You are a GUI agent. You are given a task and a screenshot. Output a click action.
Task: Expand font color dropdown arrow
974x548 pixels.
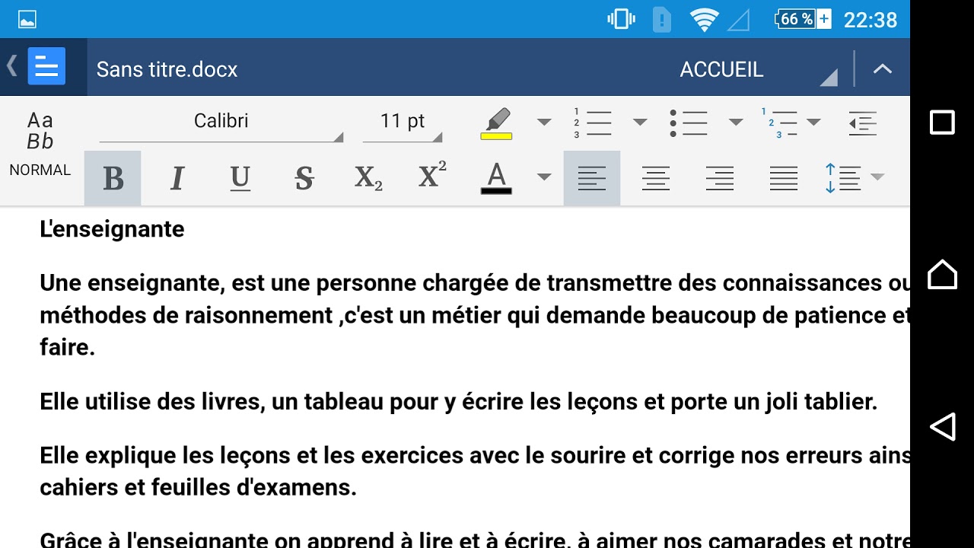coord(544,177)
